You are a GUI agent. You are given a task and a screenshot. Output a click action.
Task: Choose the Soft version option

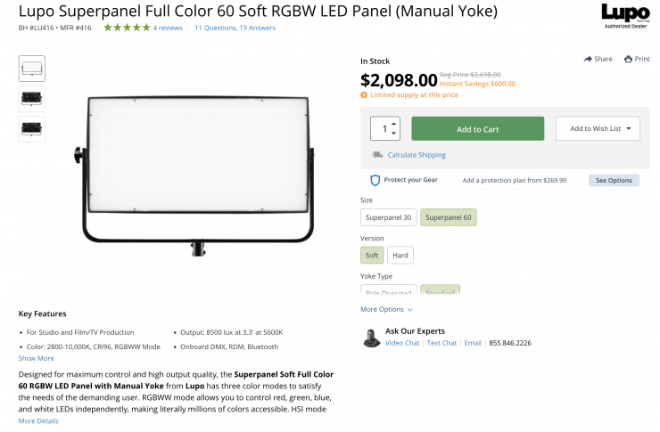tap(372, 256)
